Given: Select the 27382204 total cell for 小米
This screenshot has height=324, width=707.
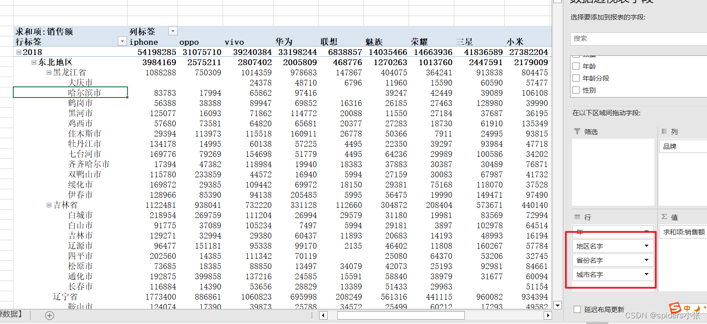Looking at the screenshot, I should point(529,52).
